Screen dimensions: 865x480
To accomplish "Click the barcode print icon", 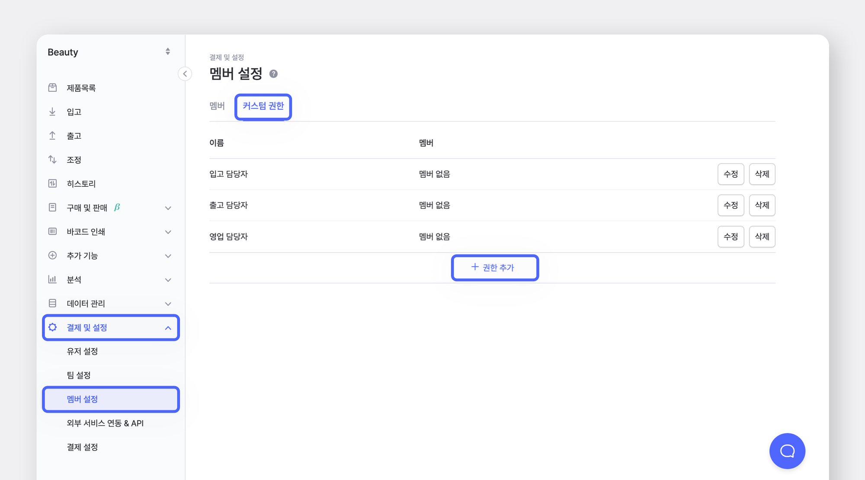I will 52,231.
